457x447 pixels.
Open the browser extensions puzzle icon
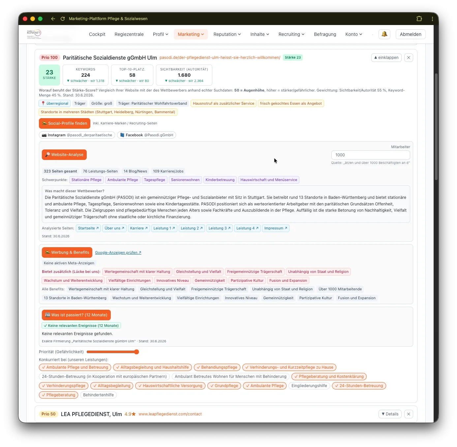pyautogui.click(x=419, y=19)
